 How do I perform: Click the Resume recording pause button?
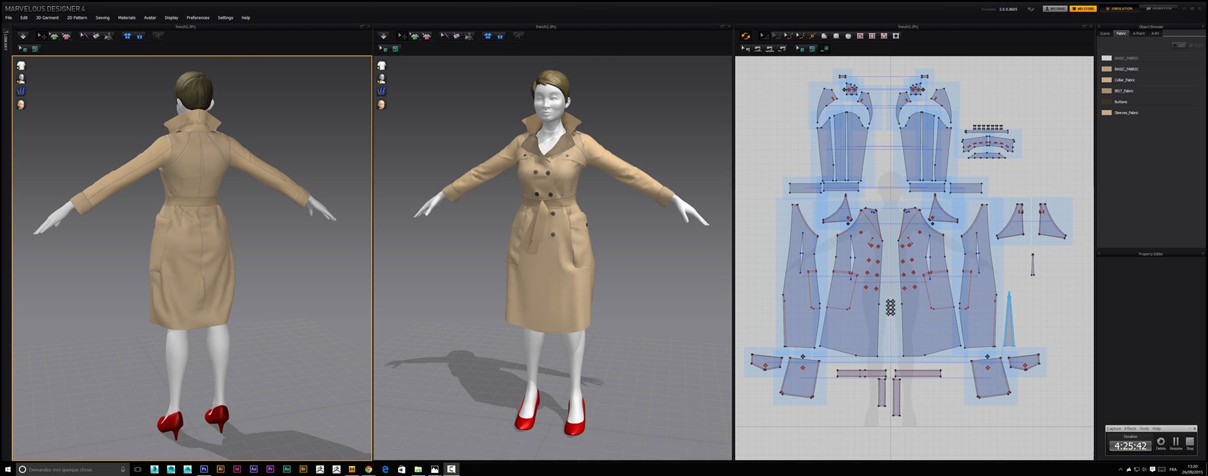(1176, 442)
